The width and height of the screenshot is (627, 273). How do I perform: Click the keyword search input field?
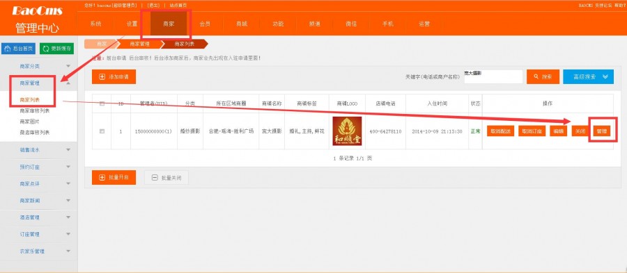[493, 77]
